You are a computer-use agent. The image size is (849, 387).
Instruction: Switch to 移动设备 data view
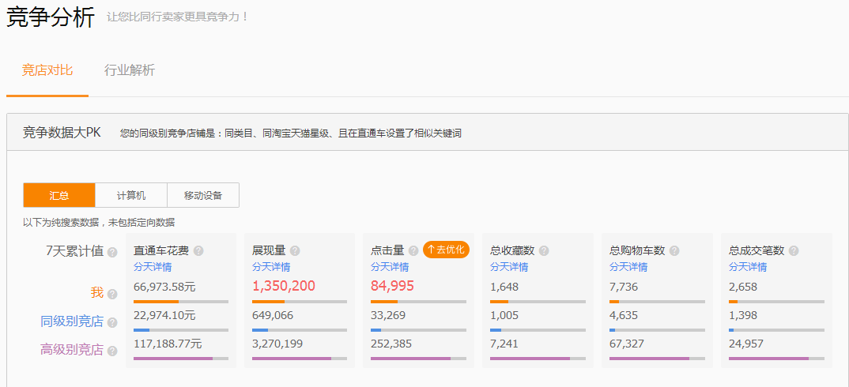tap(203, 195)
